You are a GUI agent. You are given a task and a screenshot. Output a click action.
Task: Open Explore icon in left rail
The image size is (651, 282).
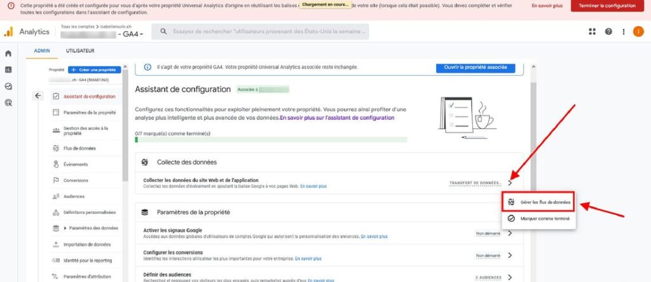point(8,86)
